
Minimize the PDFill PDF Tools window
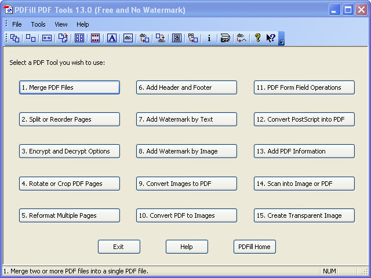(x=334, y=10)
